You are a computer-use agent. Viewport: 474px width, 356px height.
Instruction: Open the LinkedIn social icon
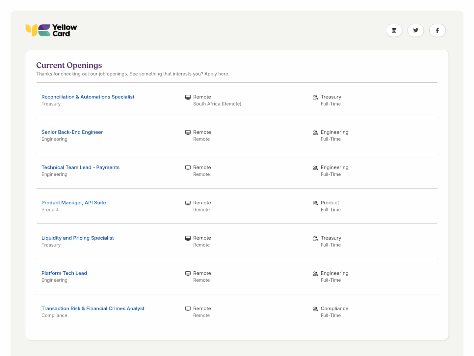click(x=394, y=30)
